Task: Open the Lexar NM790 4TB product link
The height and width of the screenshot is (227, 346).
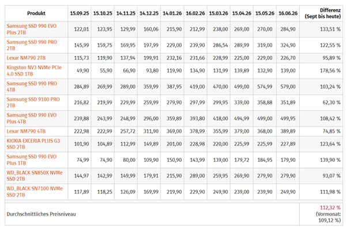Action: pyautogui.click(x=26, y=131)
